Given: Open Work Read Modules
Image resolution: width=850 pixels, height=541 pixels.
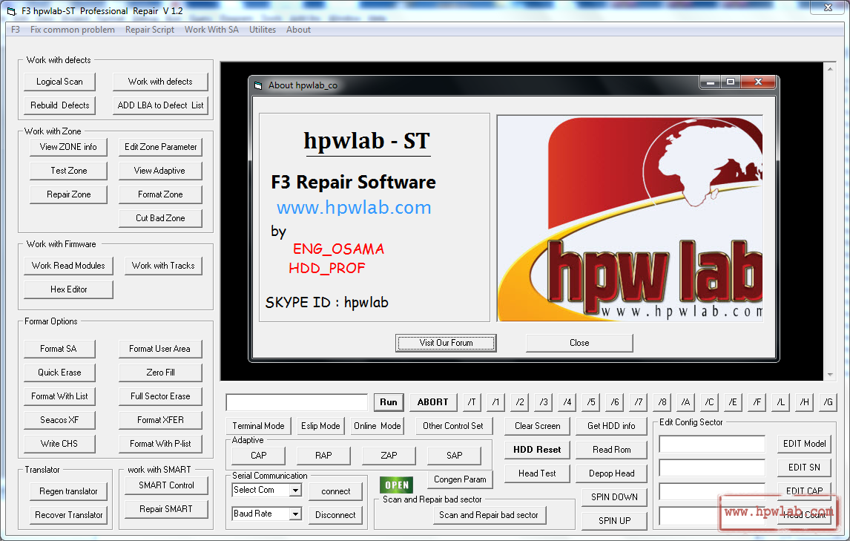Looking at the screenshot, I should tap(68, 266).
